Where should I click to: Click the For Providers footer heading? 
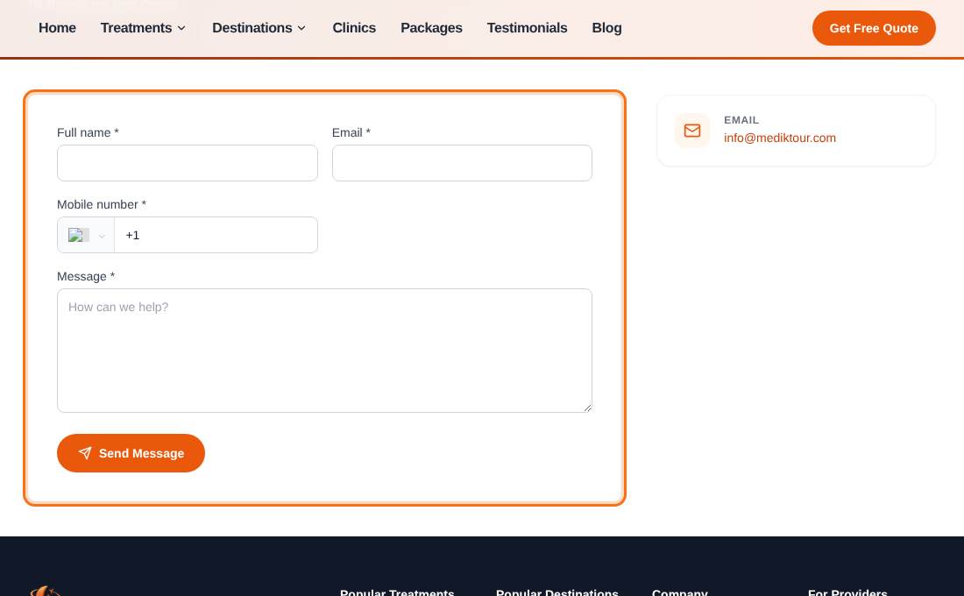point(847,592)
